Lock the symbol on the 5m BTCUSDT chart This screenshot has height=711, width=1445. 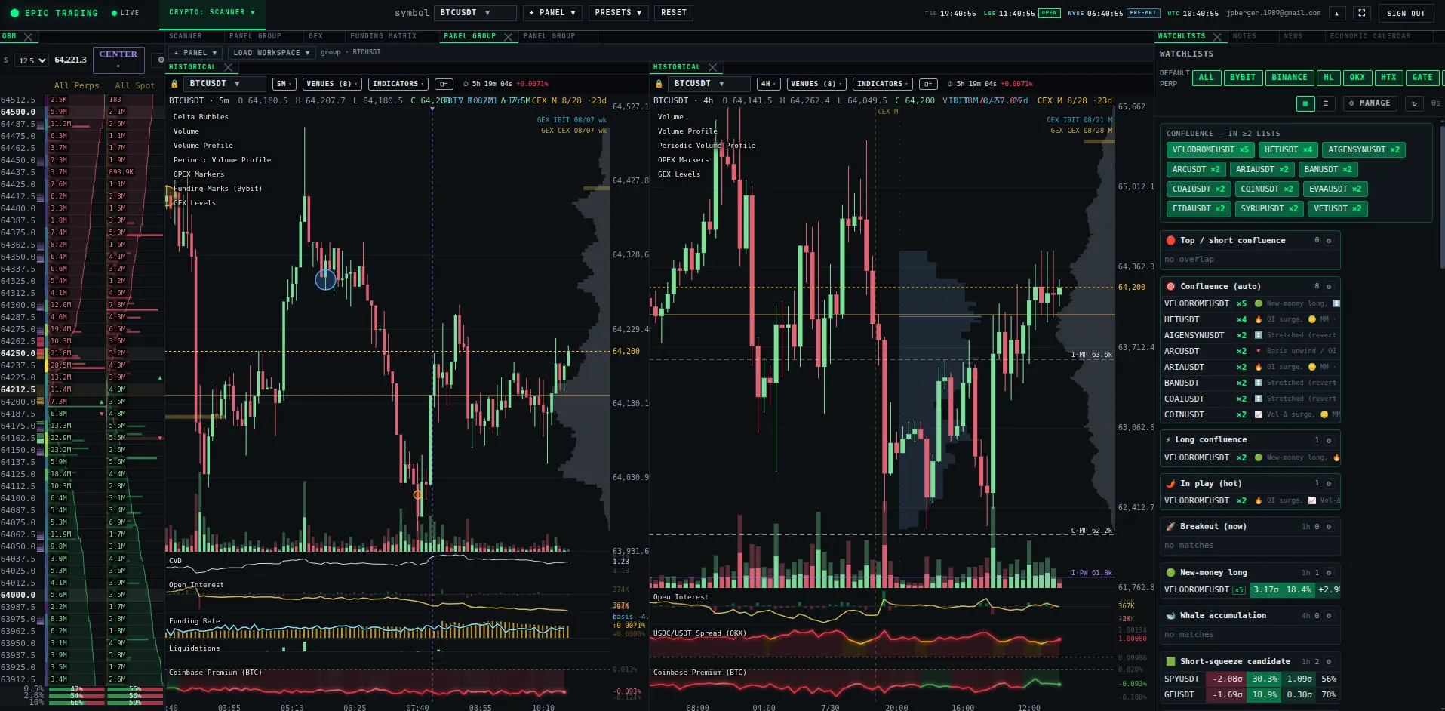(174, 84)
